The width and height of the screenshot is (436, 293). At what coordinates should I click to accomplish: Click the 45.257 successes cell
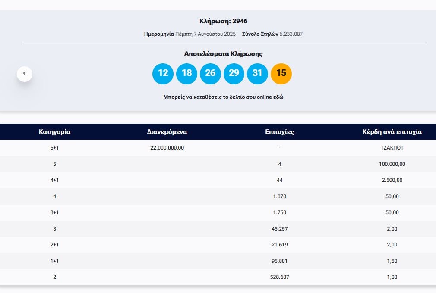(x=279, y=229)
